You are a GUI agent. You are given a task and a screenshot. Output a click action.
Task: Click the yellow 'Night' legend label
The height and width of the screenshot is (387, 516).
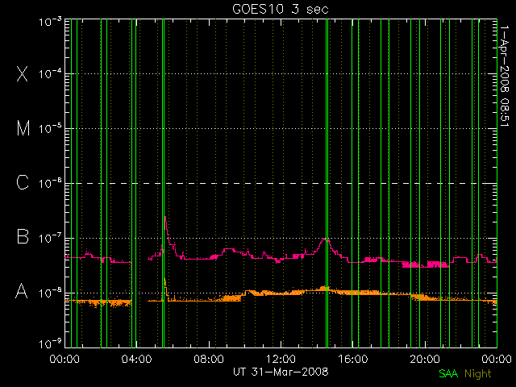coord(478,374)
